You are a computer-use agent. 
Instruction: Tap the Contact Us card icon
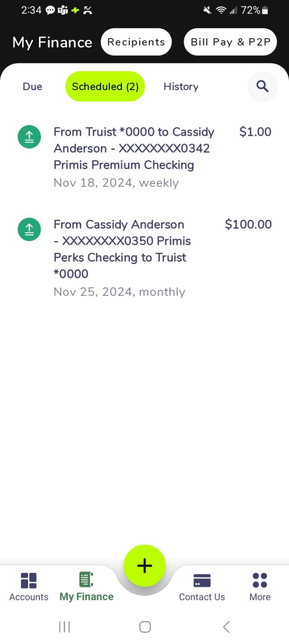202,581
